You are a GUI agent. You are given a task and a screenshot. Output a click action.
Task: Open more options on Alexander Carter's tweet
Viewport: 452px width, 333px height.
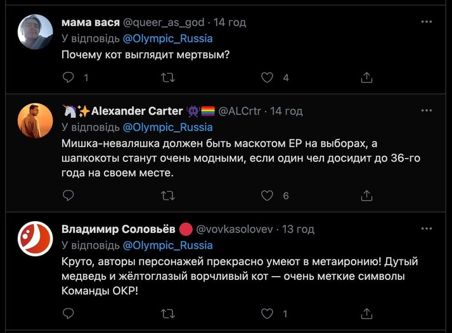pos(427,110)
